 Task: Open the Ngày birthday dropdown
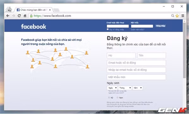[x=112, y=88]
